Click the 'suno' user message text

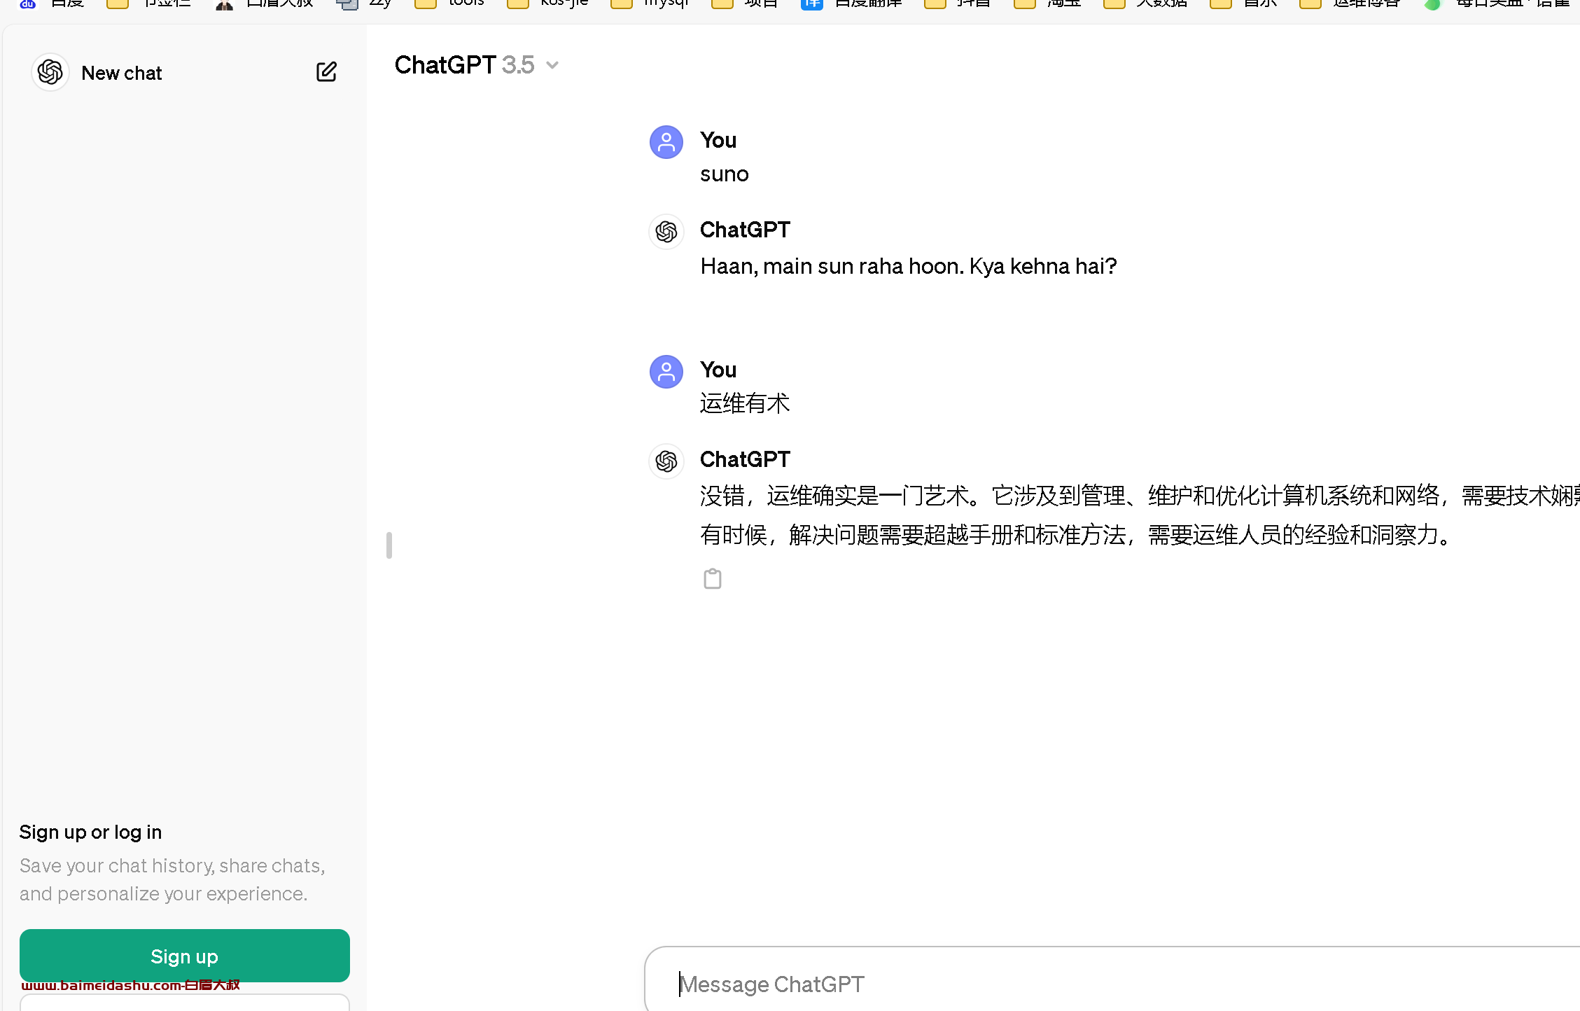(725, 174)
